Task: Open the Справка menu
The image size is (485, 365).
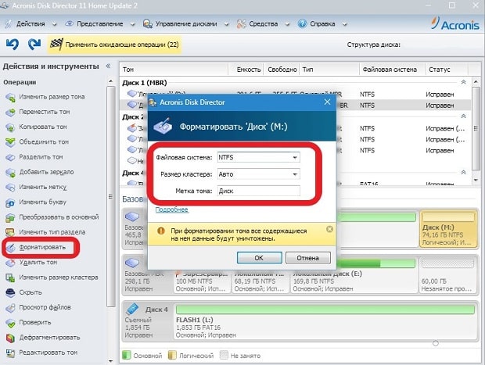Action: [x=322, y=23]
